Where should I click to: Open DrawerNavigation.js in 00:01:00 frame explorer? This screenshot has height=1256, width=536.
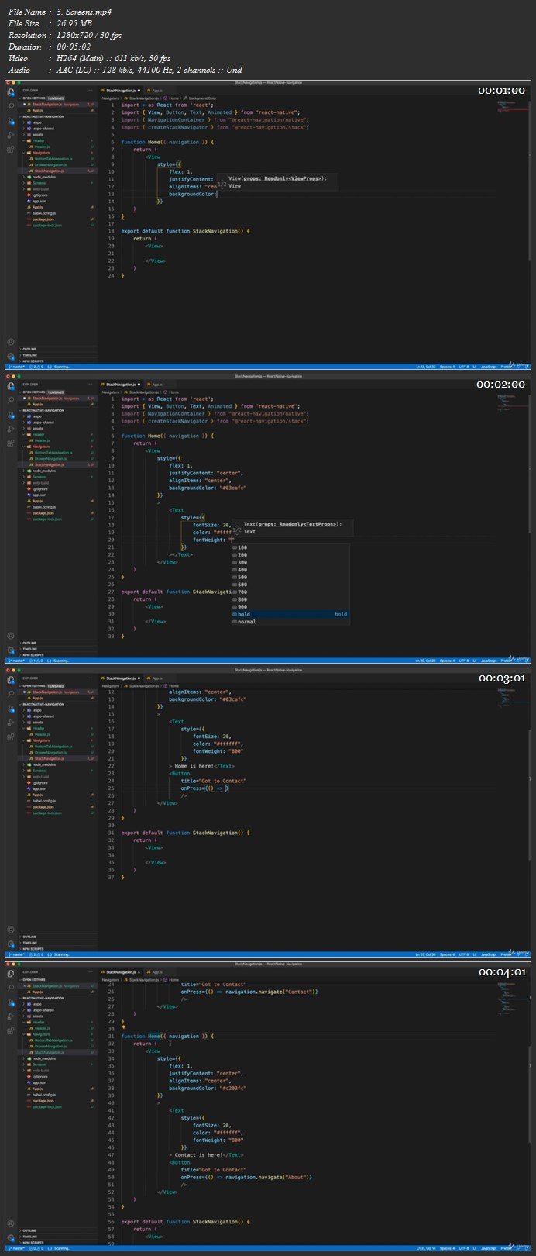(x=58, y=165)
